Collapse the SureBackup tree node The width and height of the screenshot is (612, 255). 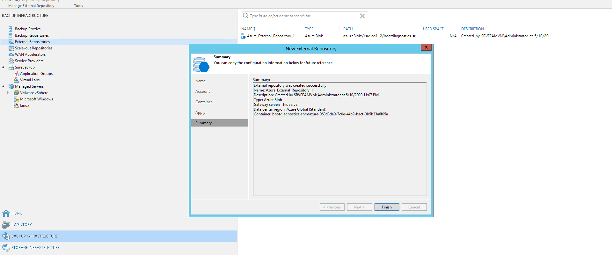pyautogui.click(x=3, y=67)
